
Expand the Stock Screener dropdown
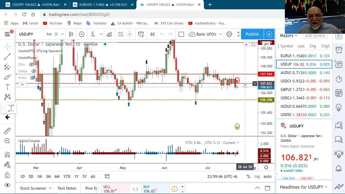point(50,188)
